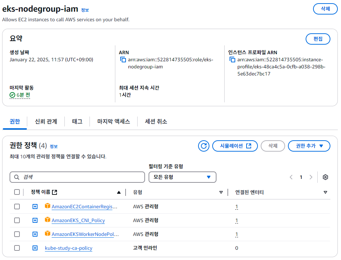Expand the AmazonEC2ContainerRegis policy details
Screen dimensions: 341x260
click(35, 207)
